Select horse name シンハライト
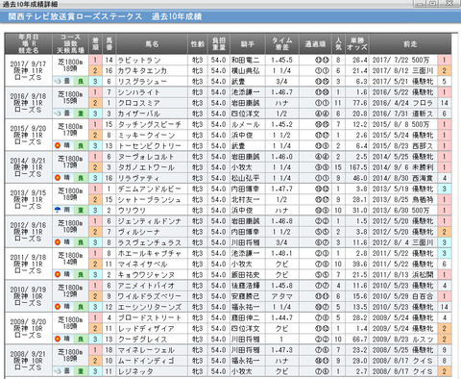 coord(138,92)
